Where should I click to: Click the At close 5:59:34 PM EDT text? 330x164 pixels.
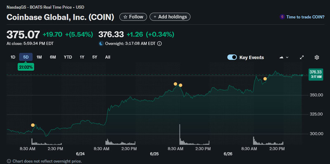click(30, 44)
